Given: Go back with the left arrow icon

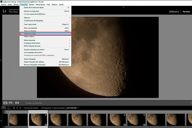Looking at the screenshot, I should pos(17,108).
